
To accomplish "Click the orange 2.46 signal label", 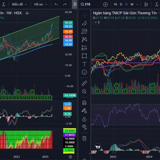I will tap(67, 108).
